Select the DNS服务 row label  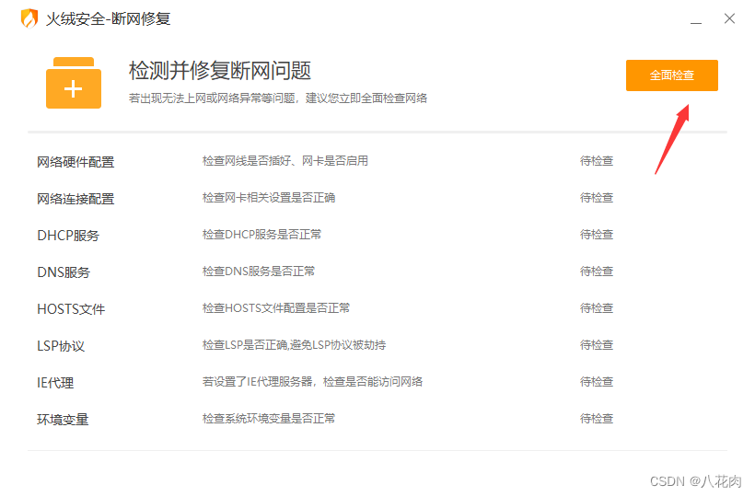(64, 272)
